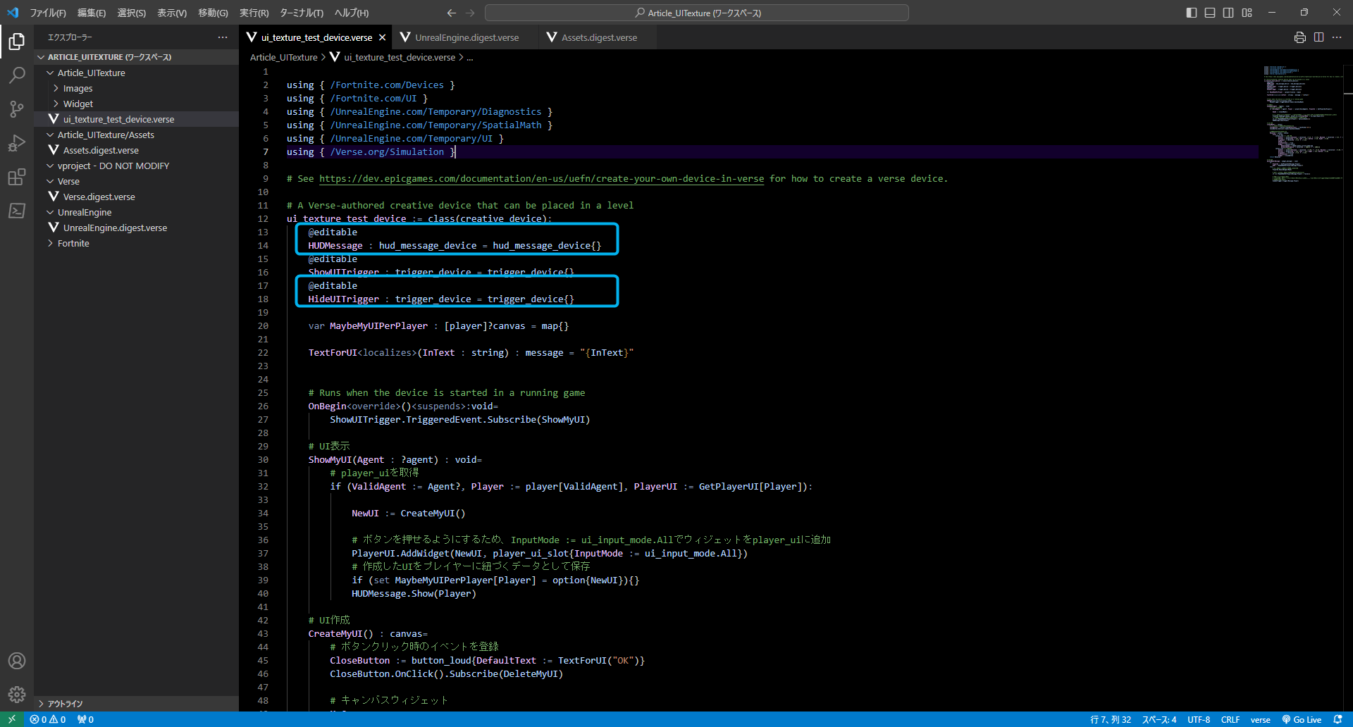Switch to the UnrealEngine.digest.verse tab
Image resolution: width=1353 pixels, height=727 pixels.
coord(466,37)
